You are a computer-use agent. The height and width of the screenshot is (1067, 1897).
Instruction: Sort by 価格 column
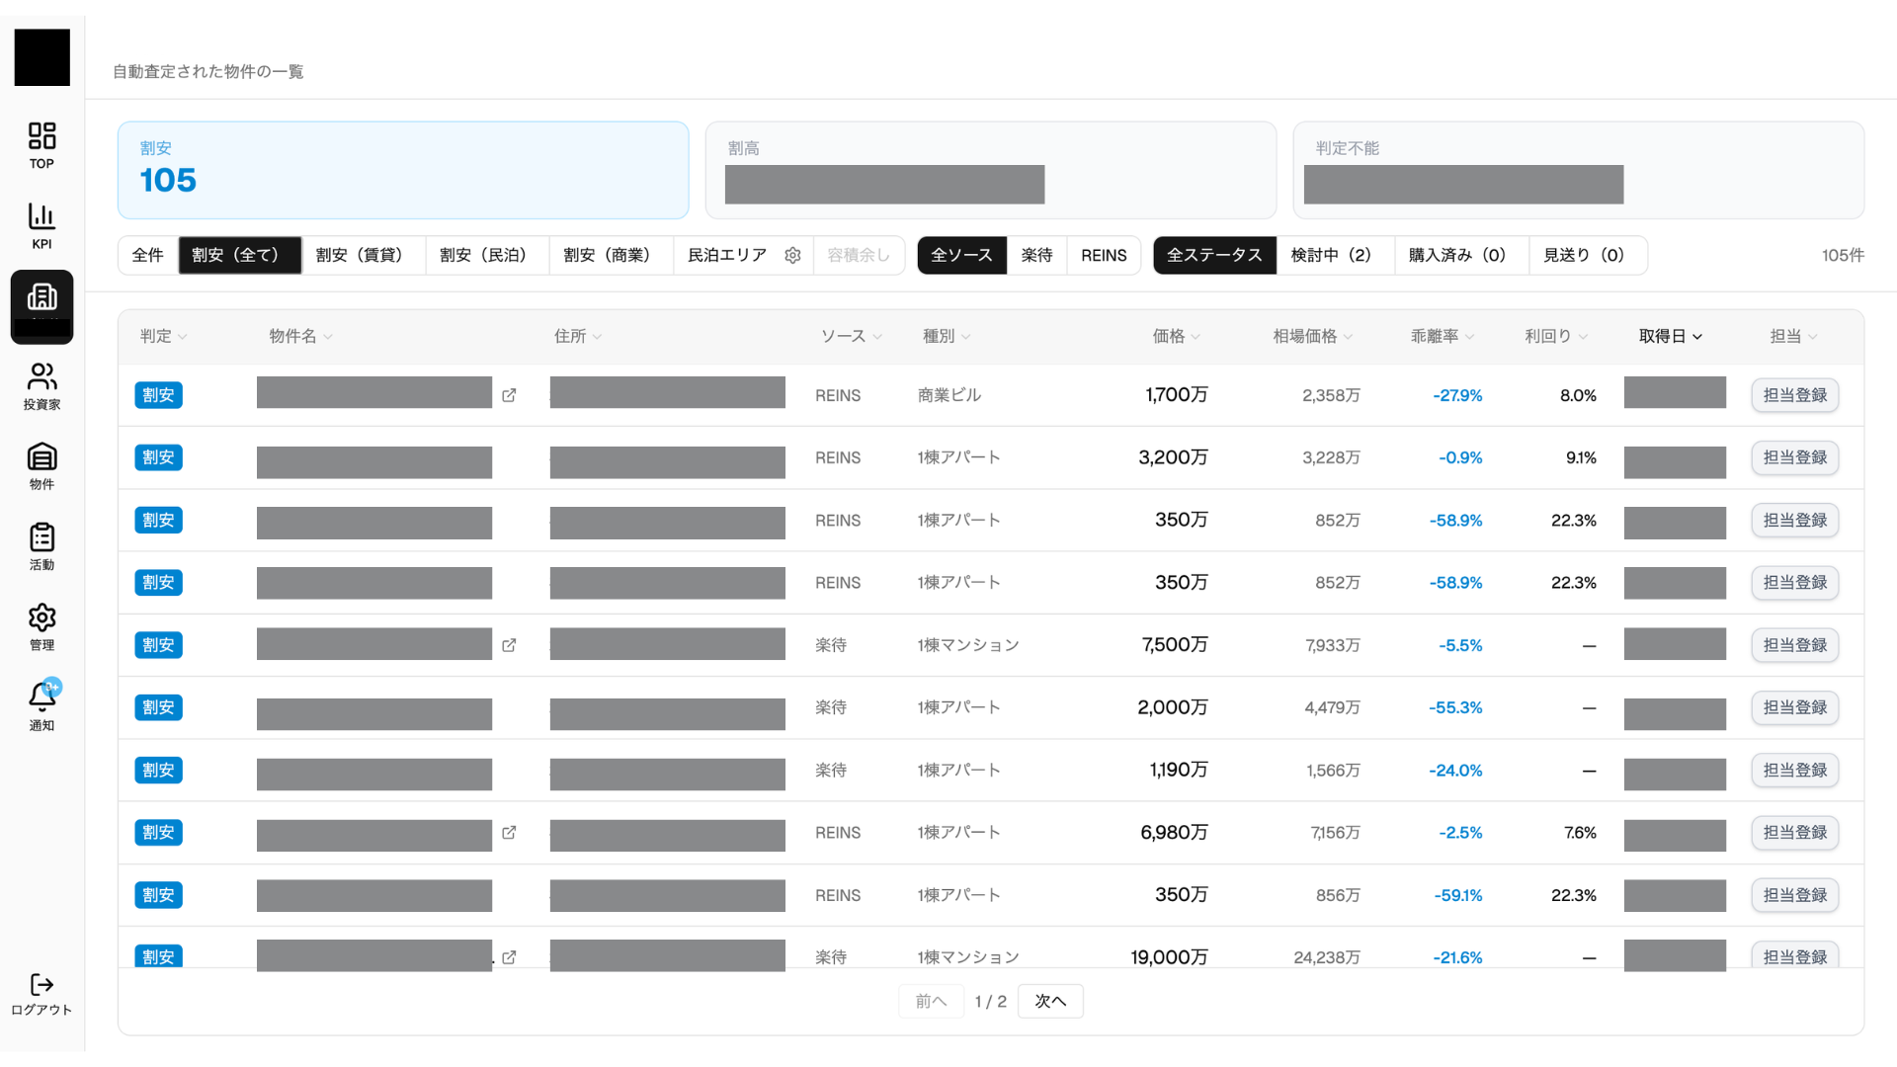[x=1177, y=336]
